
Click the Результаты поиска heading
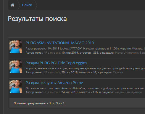tap(37, 19)
